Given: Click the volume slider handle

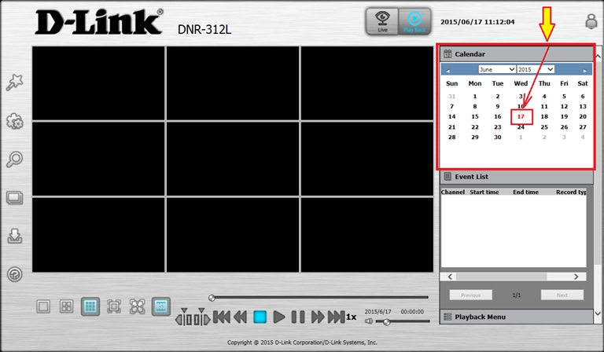Looking at the screenshot, I should click(385, 322).
